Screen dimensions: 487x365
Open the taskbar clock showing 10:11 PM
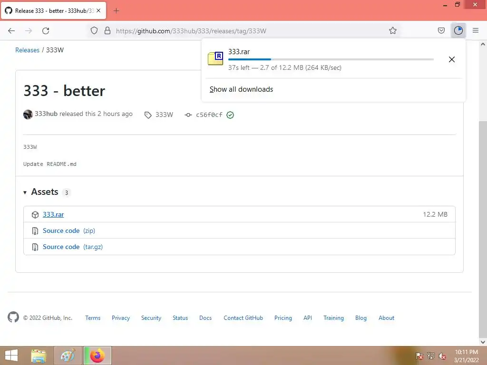tap(467, 356)
